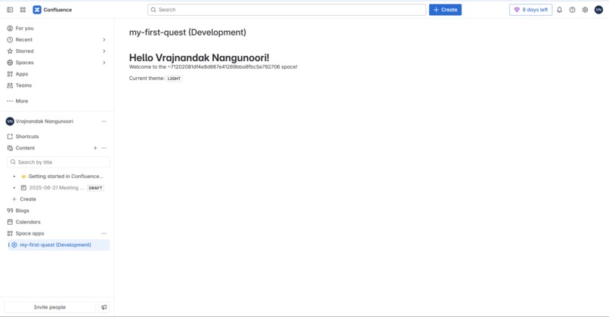Open Content in the space sidebar

point(25,148)
